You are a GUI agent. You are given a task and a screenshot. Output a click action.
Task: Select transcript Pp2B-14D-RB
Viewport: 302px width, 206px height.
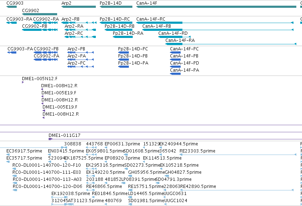click(119, 30)
